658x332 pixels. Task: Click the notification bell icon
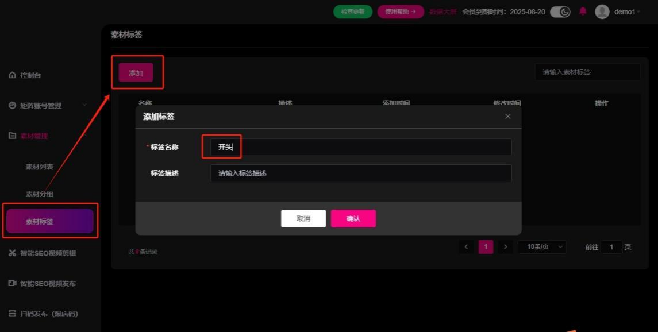point(583,11)
